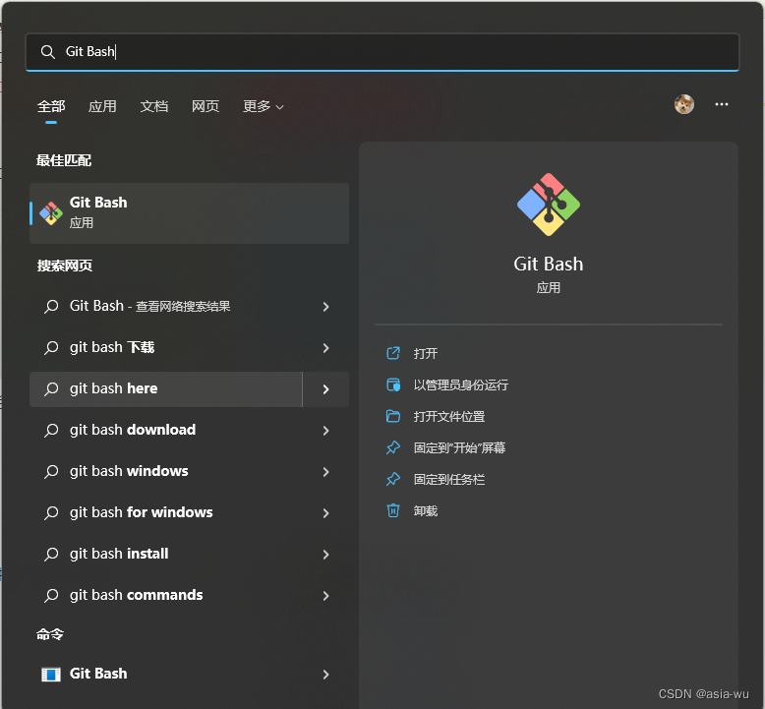Choose 卸载 to uninstall Git Bash
765x709 pixels.
[425, 511]
